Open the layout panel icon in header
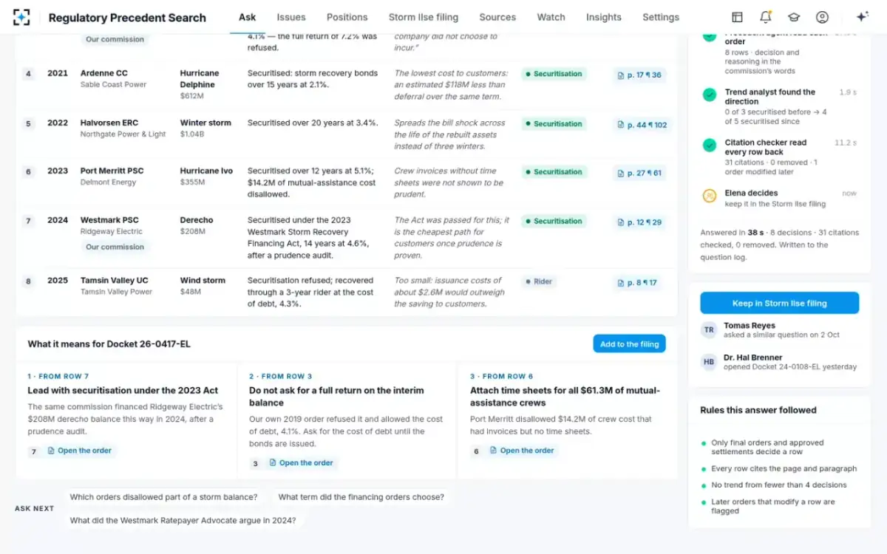The width and height of the screenshot is (887, 554). point(737,17)
